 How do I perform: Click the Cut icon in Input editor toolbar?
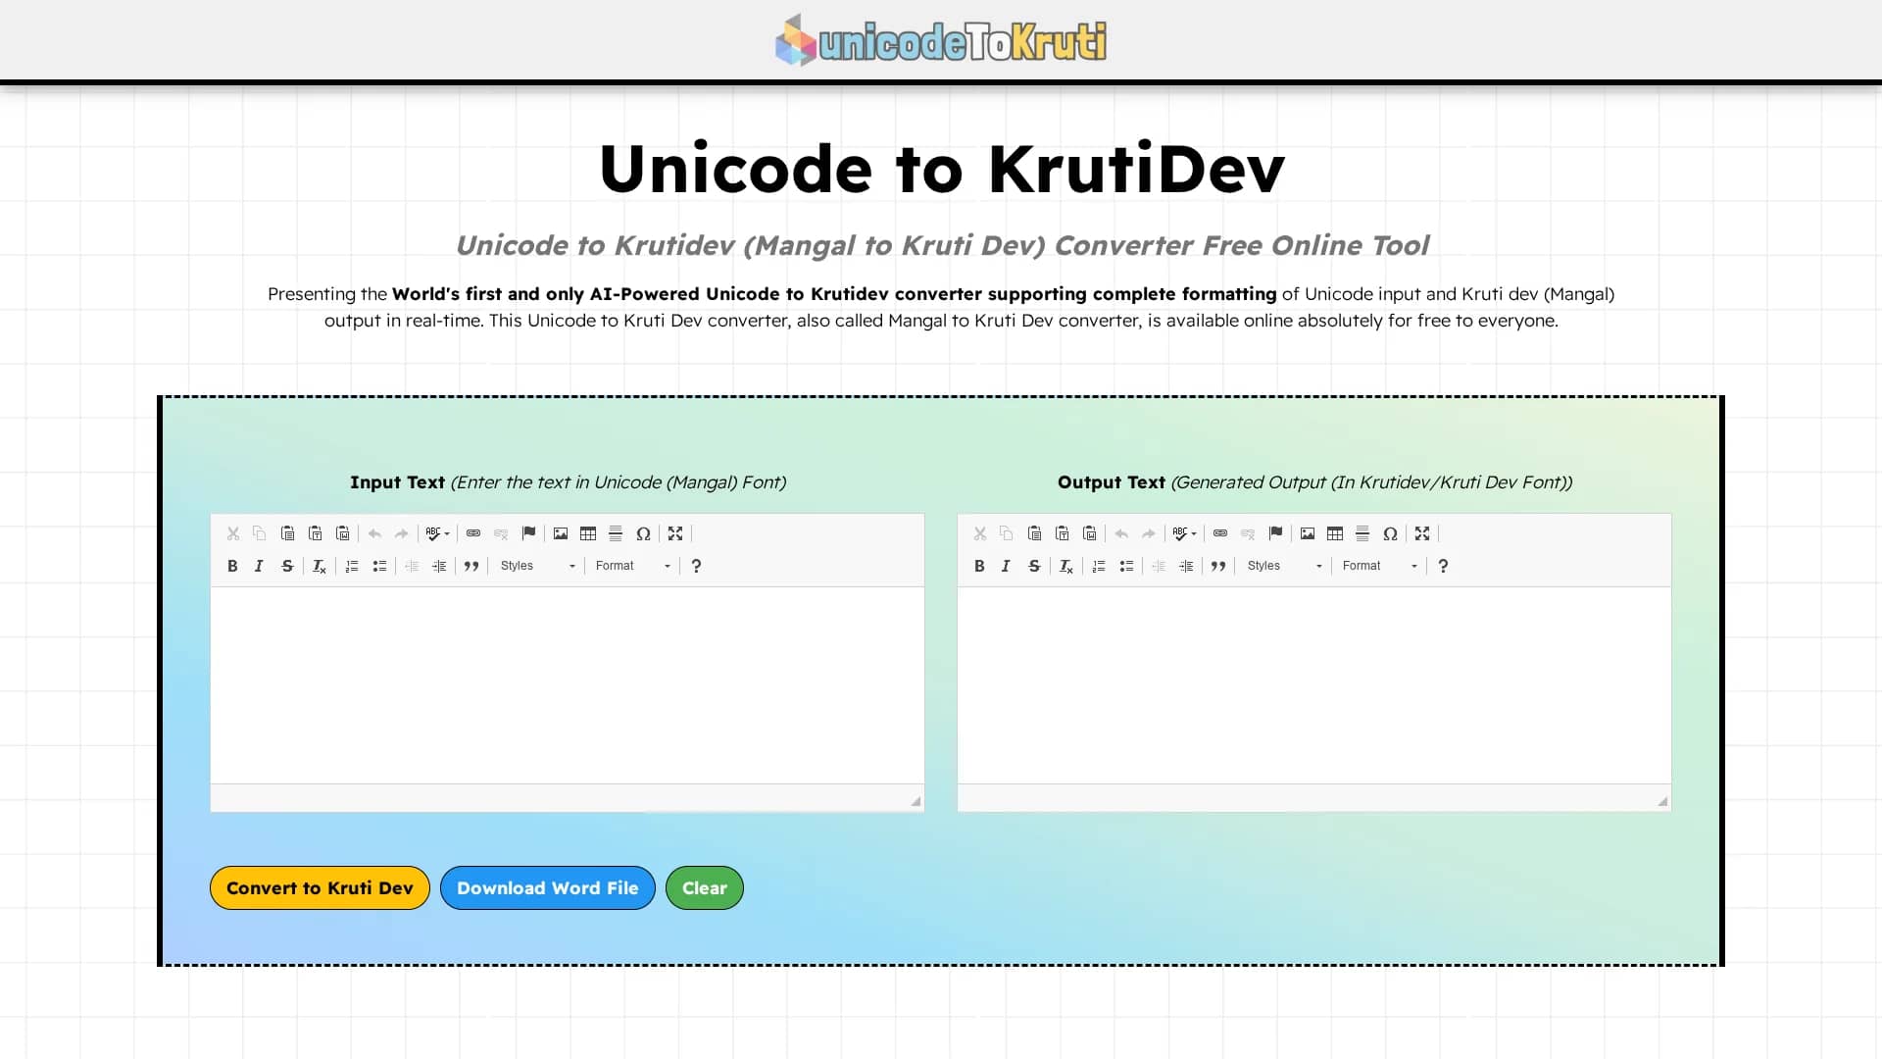click(x=233, y=533)
